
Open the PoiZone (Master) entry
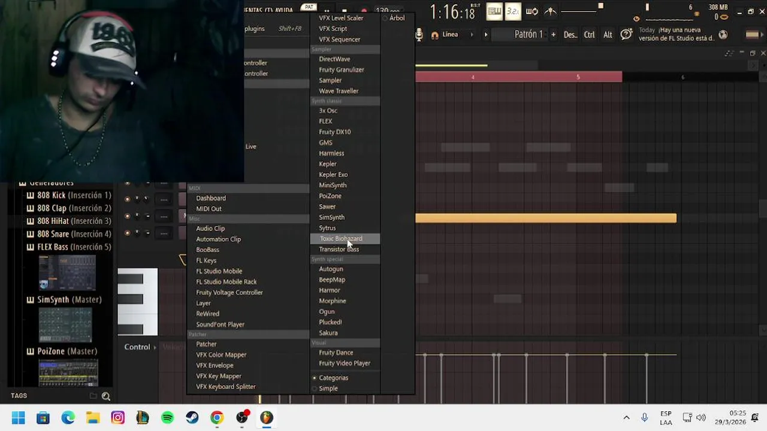[x=62, y=351]
